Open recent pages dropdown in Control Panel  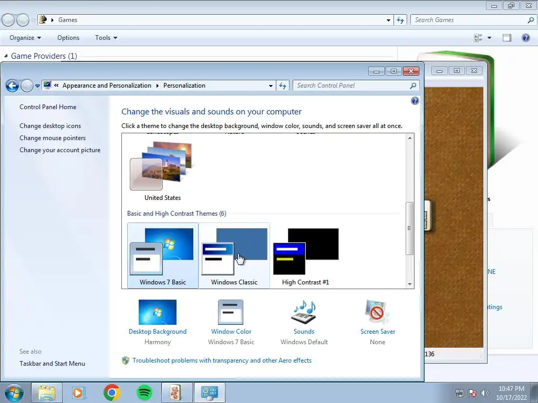point(37,86)
